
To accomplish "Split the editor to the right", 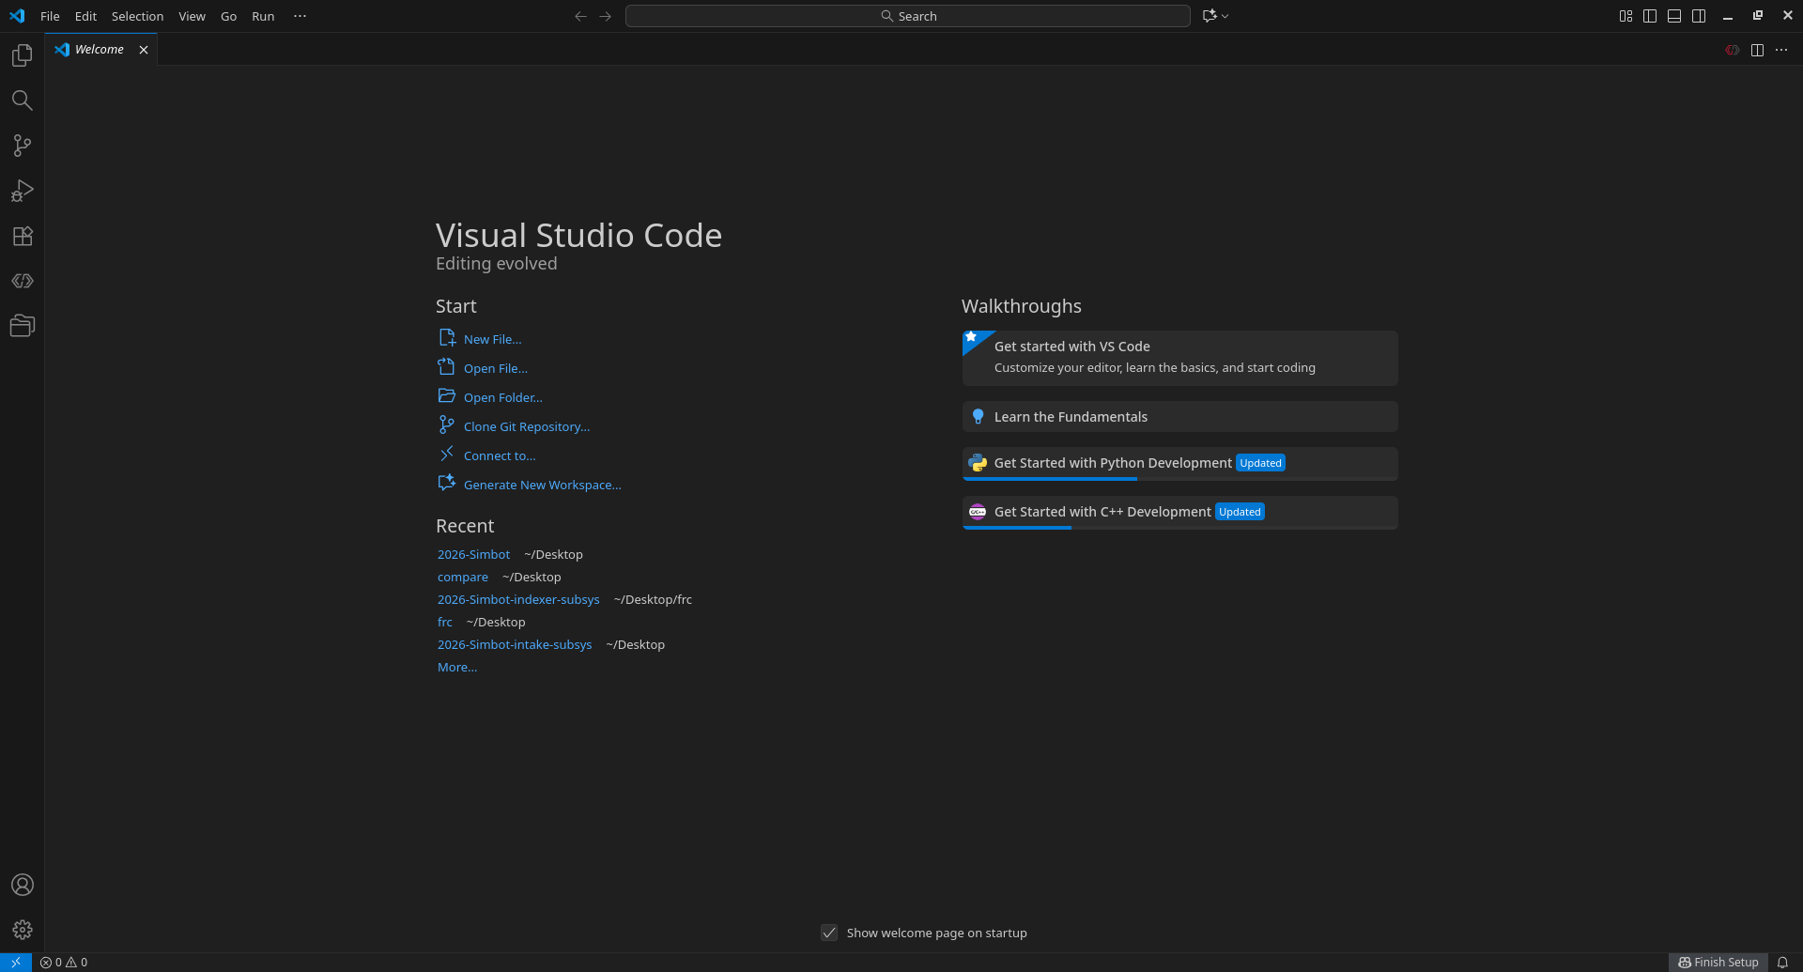I will tap(1757, 50).
